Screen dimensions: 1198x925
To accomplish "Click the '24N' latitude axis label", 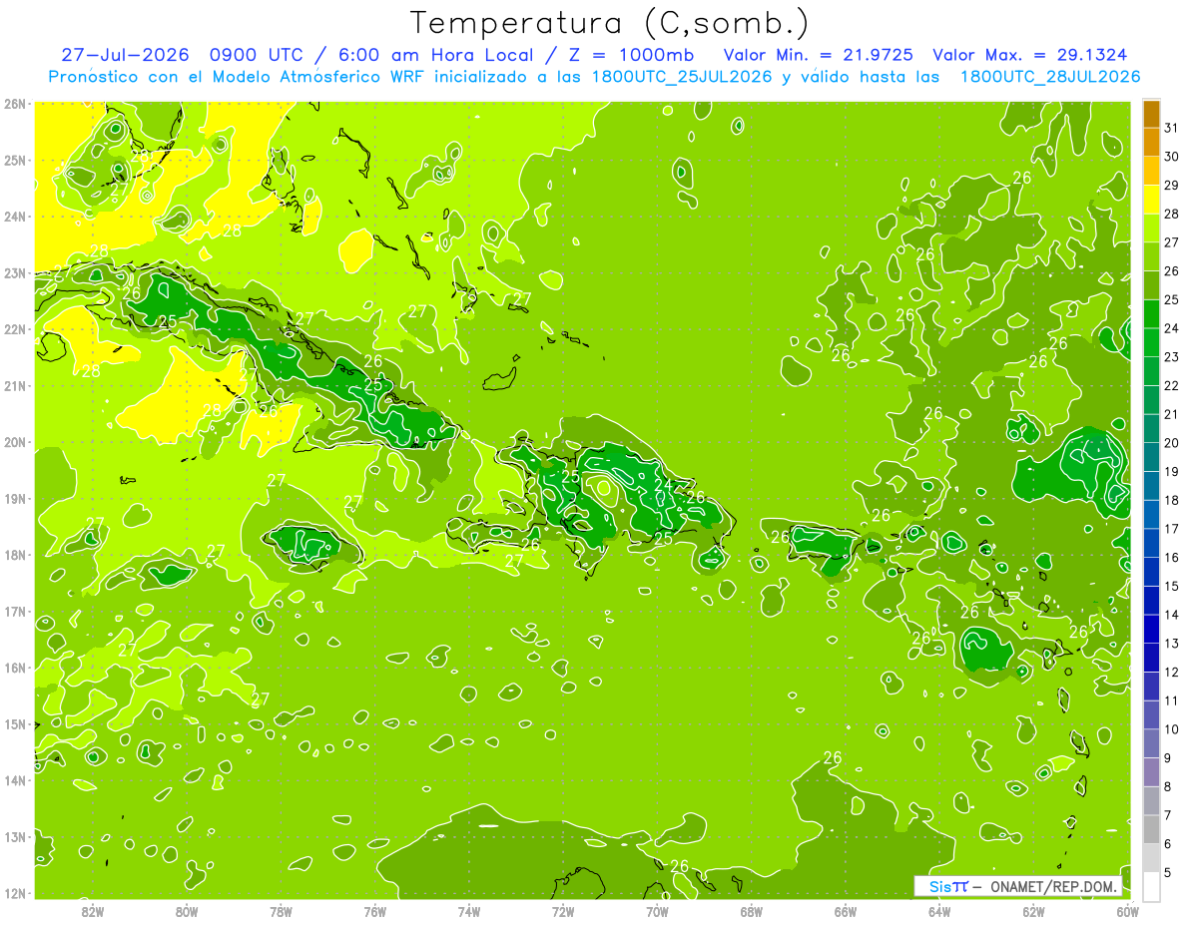I will [15, 216].
